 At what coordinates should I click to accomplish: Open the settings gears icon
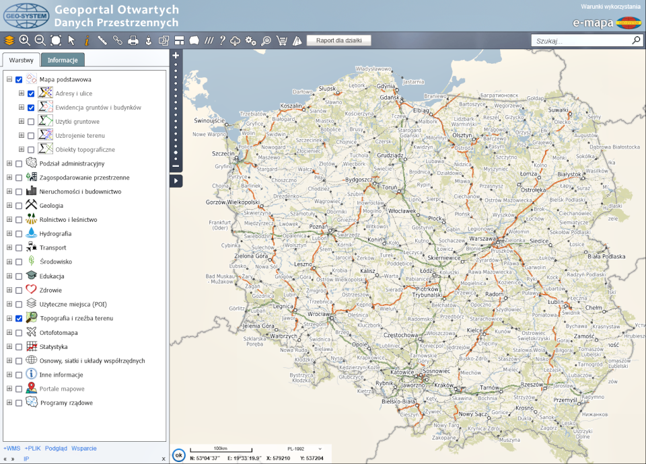(251, 40)
